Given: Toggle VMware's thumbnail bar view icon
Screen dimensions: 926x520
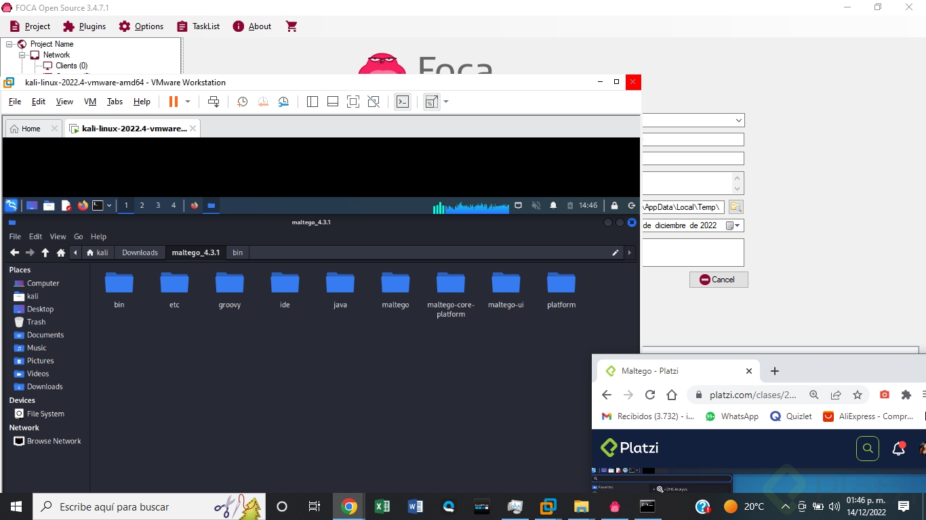Looking at the screenshot, I should (x=333, y=102).
